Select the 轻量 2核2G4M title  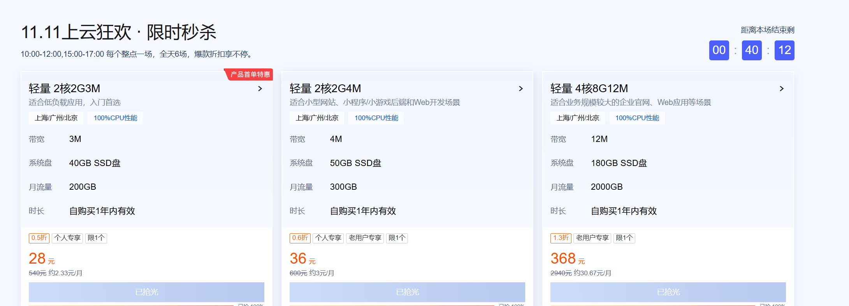click(x=325, y=89)
